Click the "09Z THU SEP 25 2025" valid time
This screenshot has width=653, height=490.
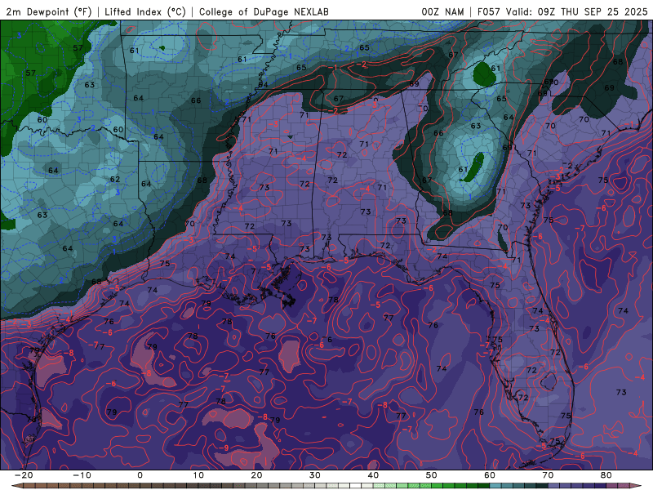pyautogui.click(x=593, y=11)
